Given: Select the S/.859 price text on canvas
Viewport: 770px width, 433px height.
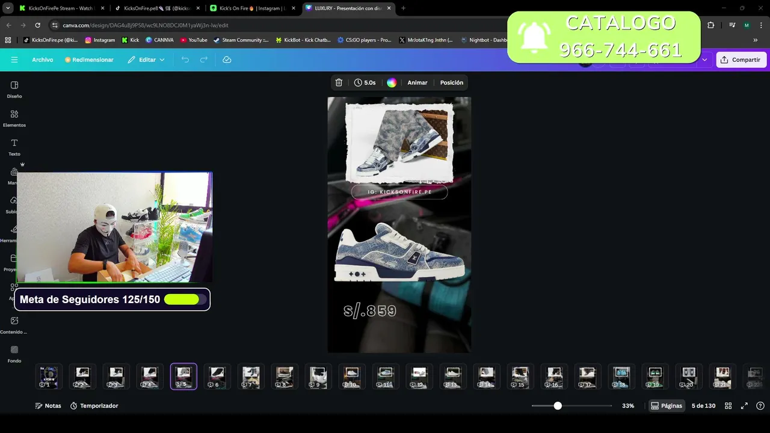Looking at the screenshot, I should (370, 311).
